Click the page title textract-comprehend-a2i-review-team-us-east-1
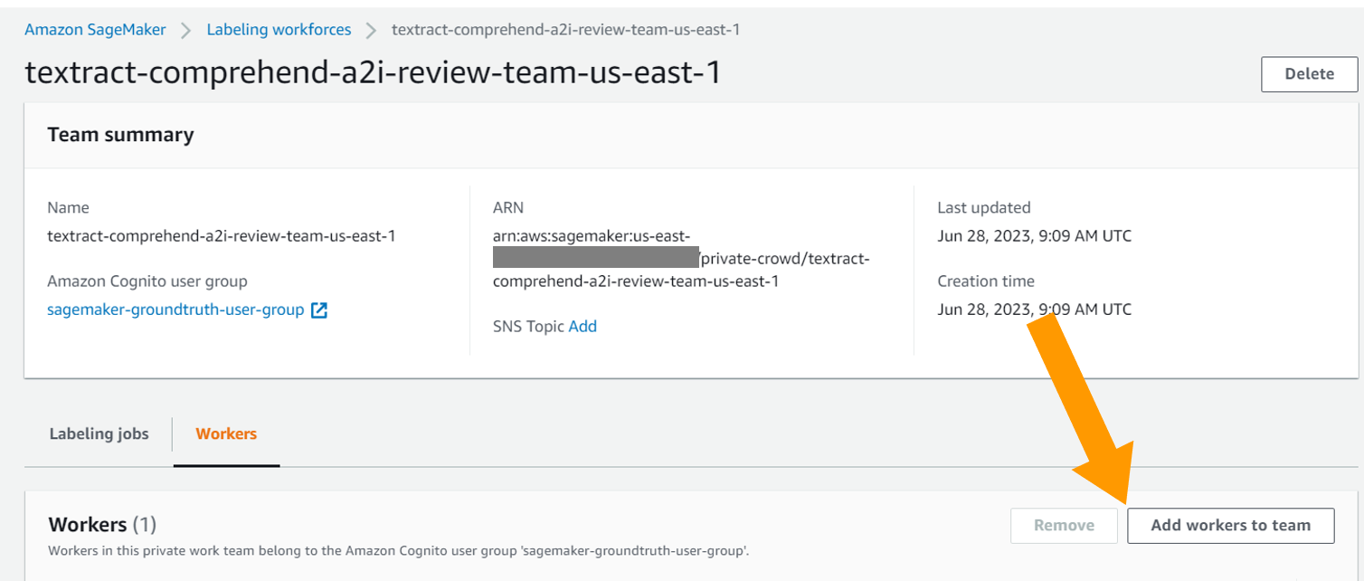 373,72
